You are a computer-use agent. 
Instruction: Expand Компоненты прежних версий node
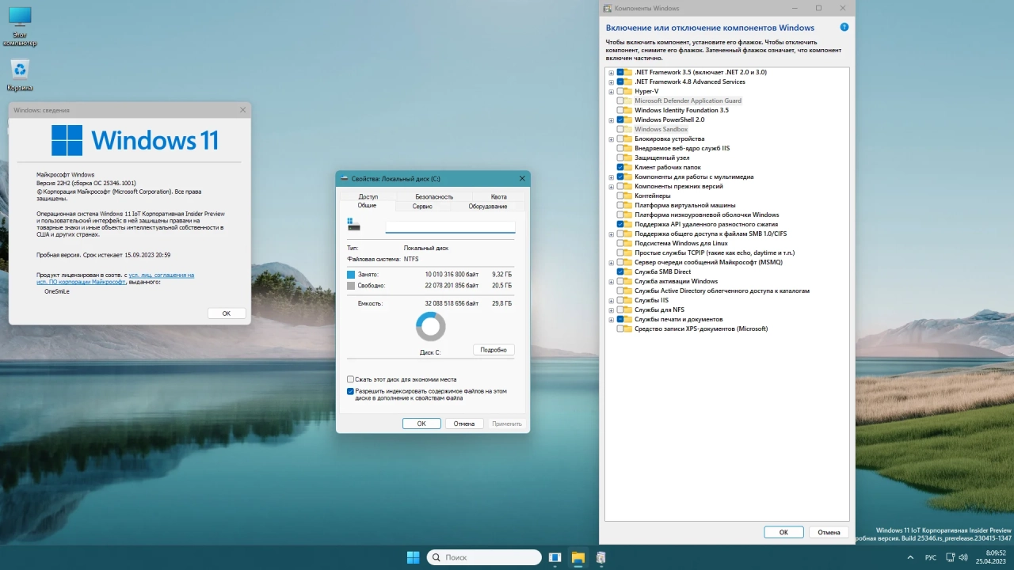pyautogui.click(x=611, y=186)
